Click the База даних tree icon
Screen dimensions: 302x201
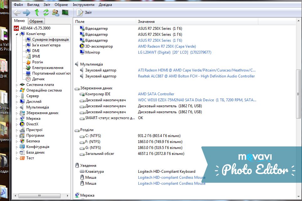pyautogui.click(x=22, y=152)
